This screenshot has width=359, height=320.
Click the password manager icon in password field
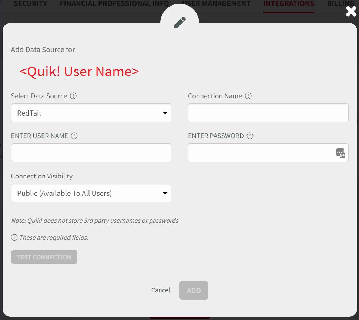click(341, 153)
